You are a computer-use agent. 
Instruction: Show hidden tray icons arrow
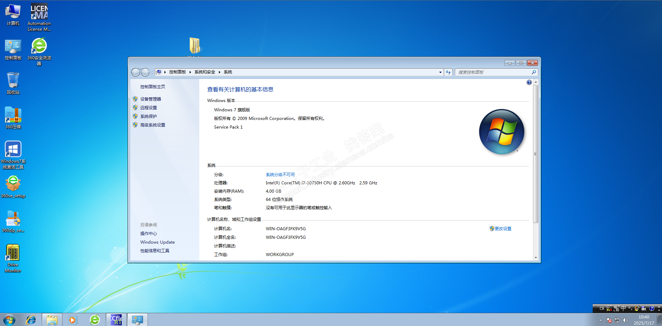[600, 320]
